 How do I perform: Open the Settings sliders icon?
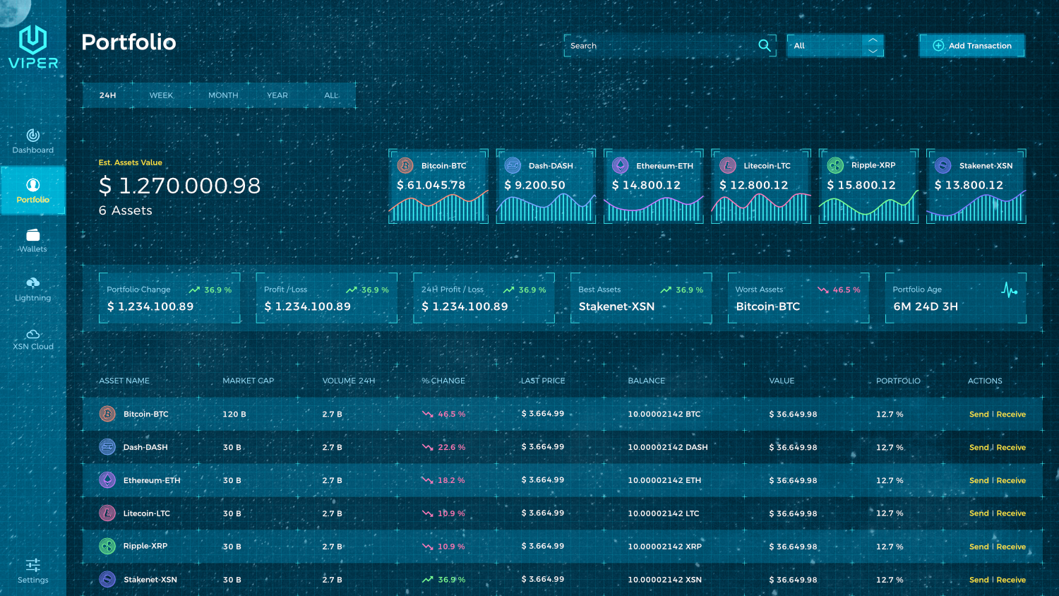[x=33, y=565]
